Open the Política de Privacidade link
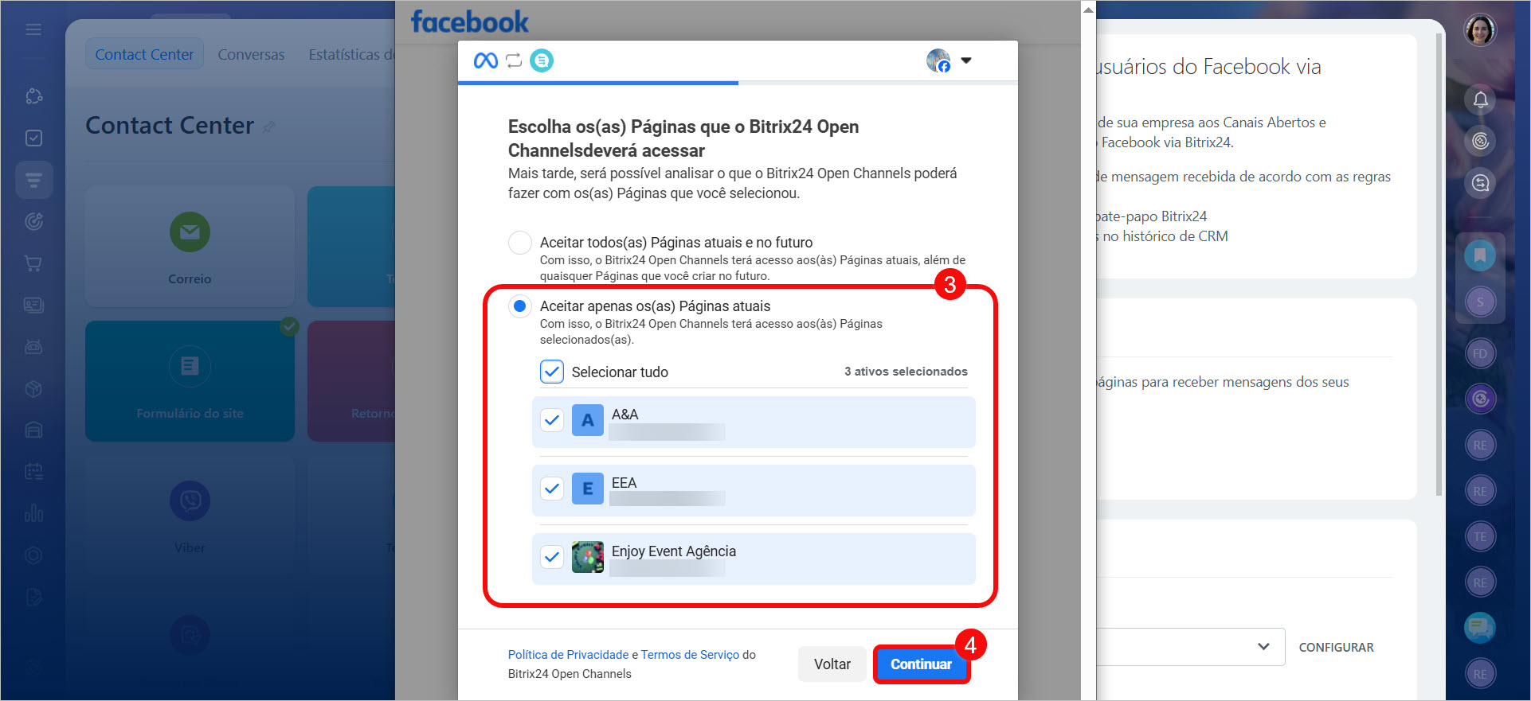 pos(569,655)
